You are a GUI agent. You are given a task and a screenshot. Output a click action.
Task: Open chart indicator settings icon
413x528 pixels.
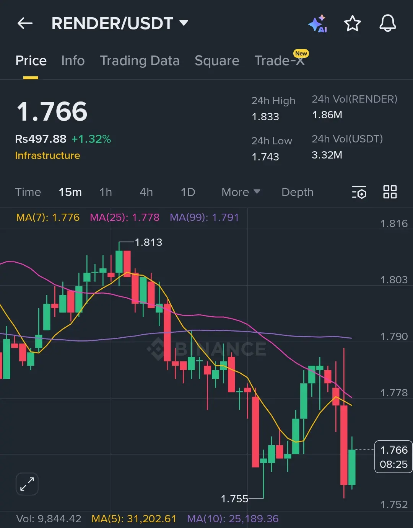click(359, 192)
